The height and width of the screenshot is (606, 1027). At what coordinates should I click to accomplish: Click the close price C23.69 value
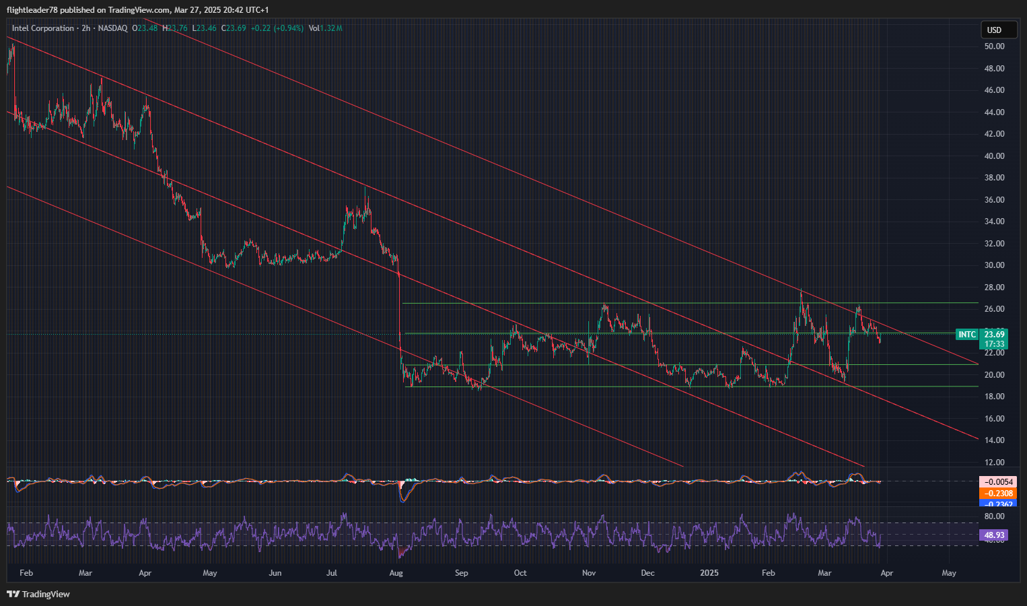tap(234, 28)
